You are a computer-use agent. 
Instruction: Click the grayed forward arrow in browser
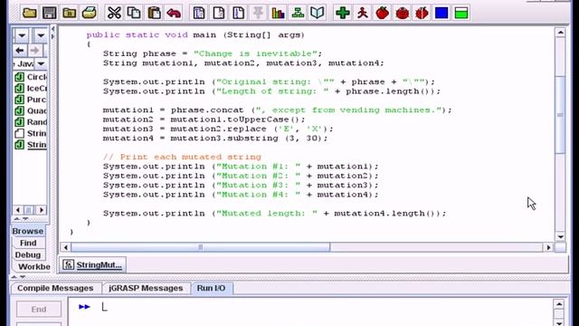click(x=34, y=51)
